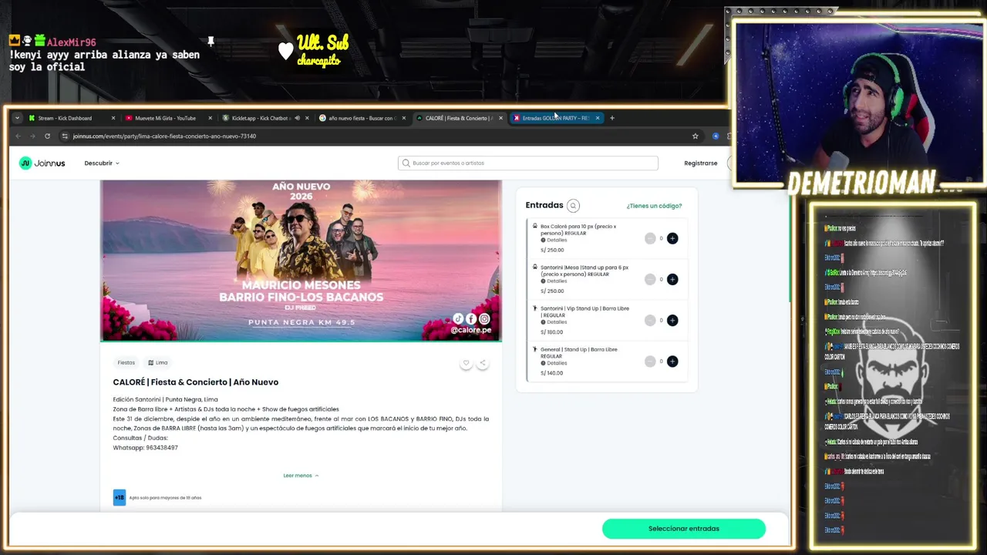Click the Registrarse link
The width and height of the screenshot is (987, 555).
[x=701, y=163]
